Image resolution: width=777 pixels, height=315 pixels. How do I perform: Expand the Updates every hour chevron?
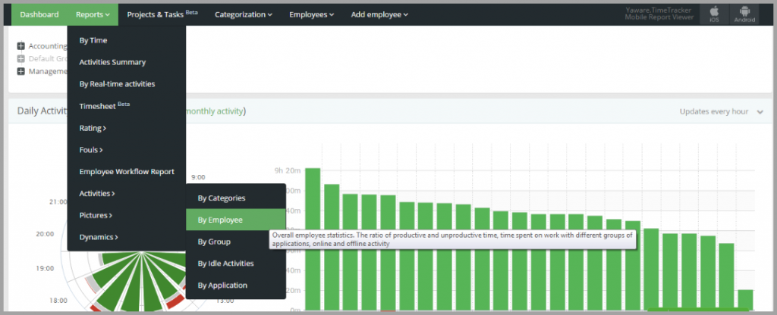[x=760, y=112]
